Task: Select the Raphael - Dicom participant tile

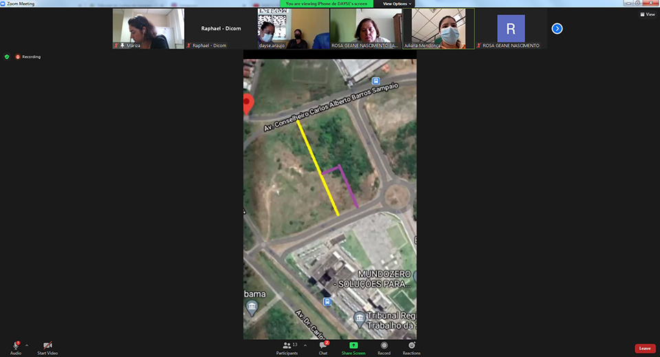Action: pyautogui.click(x=221, y=28)
